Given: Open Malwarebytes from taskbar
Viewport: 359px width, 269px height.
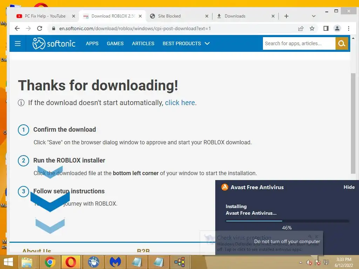Looking at the screenshot, I should pyautogui.click(x=115, y=262).
